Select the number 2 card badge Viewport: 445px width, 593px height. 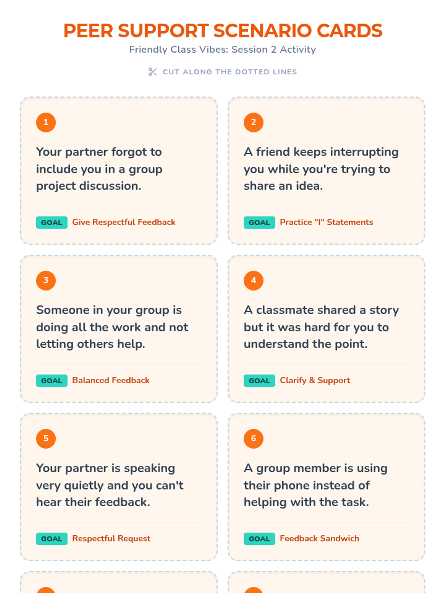click(x=254, y=122)
